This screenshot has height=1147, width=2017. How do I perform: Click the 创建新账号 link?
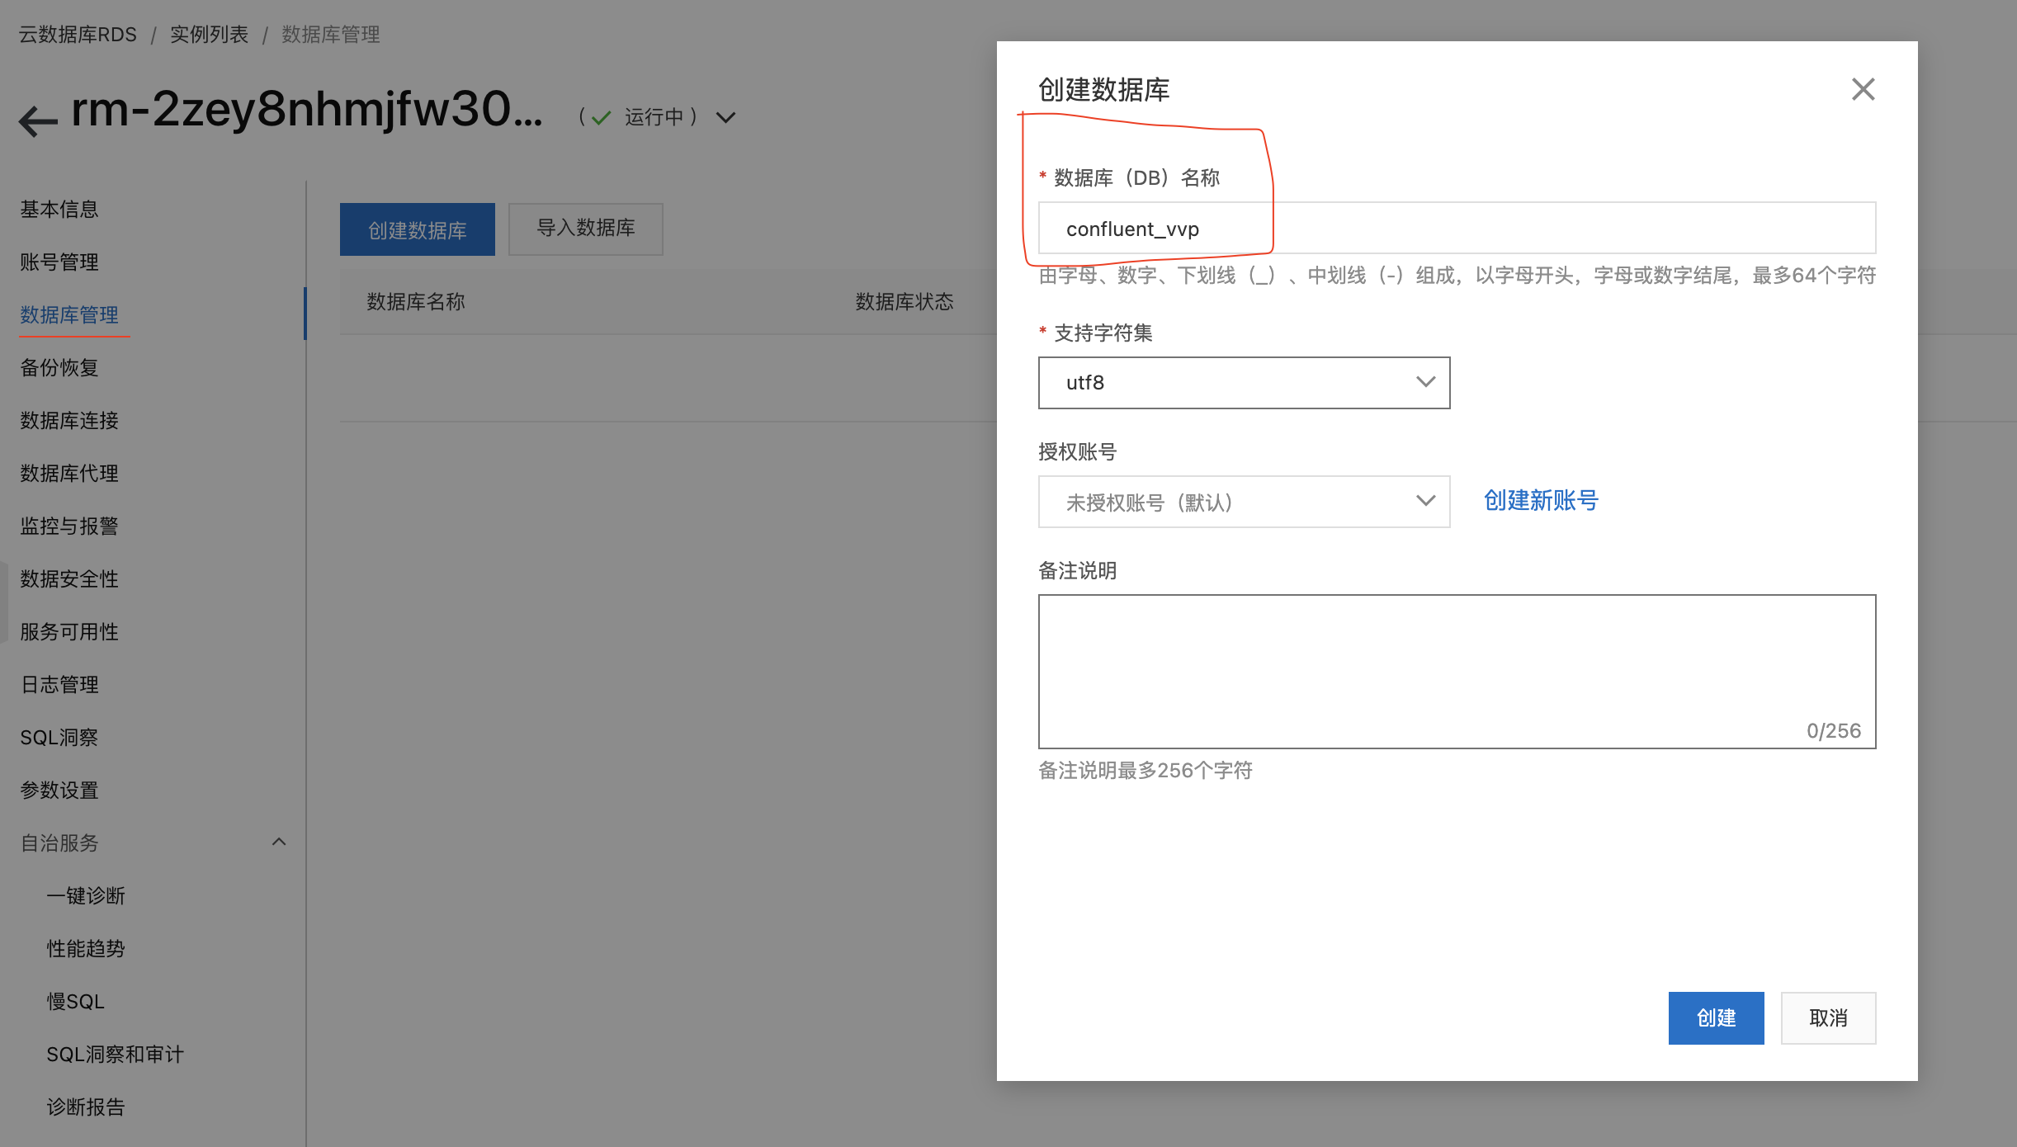(1541, 500)
